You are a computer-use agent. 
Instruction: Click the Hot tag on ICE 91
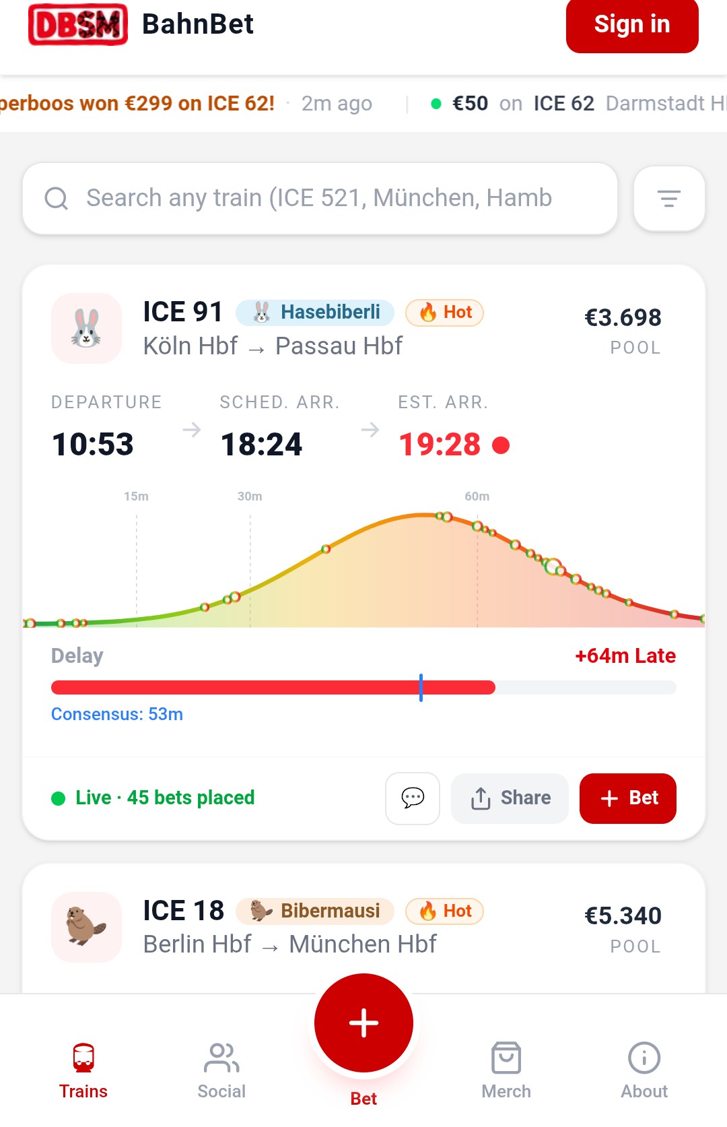(444, 313)
